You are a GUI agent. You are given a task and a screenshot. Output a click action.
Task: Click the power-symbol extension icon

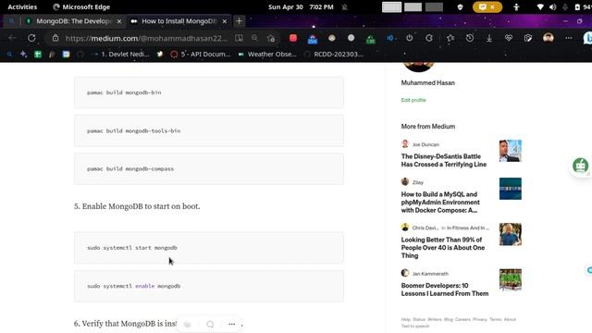point(410,38)
